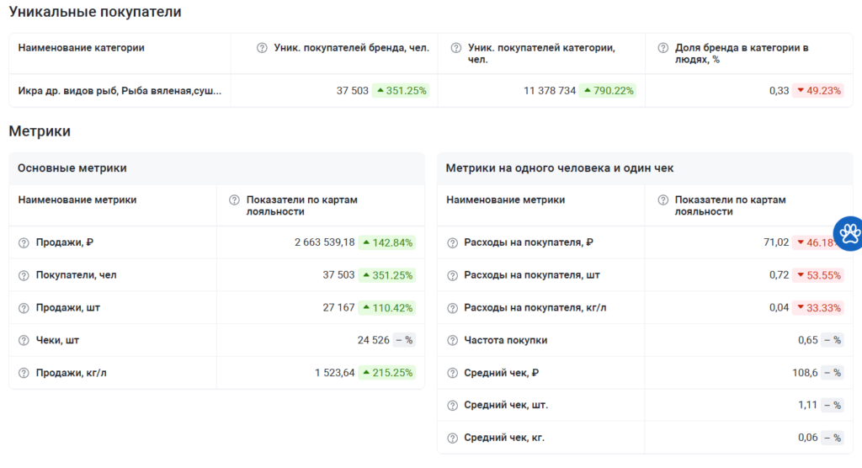This screenshot has width=862, height=468.
Task: Select the Икра др. видов рыб category row
Action: coord(120,91)
